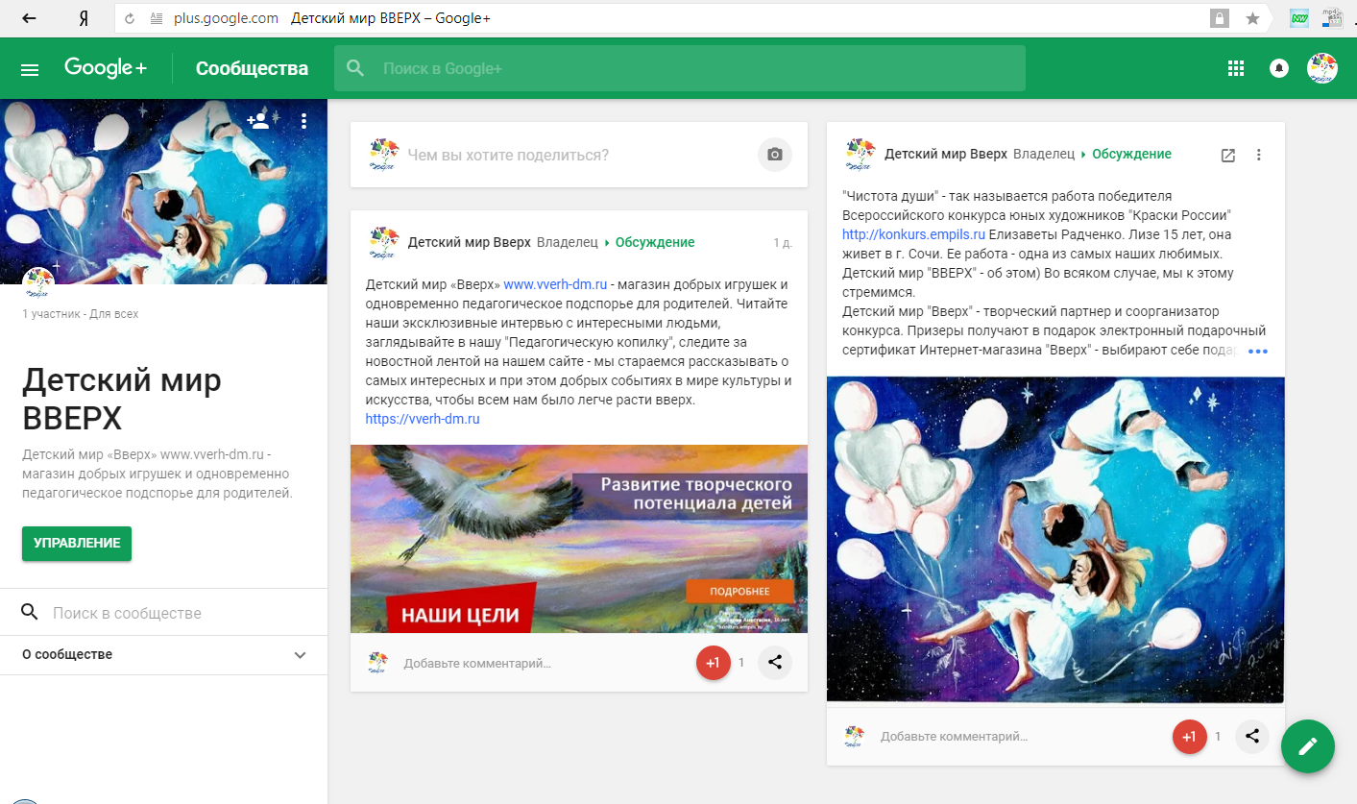Open 'Обсуждение' category in the right post
1357x804 pixels.
(1131, 154)
